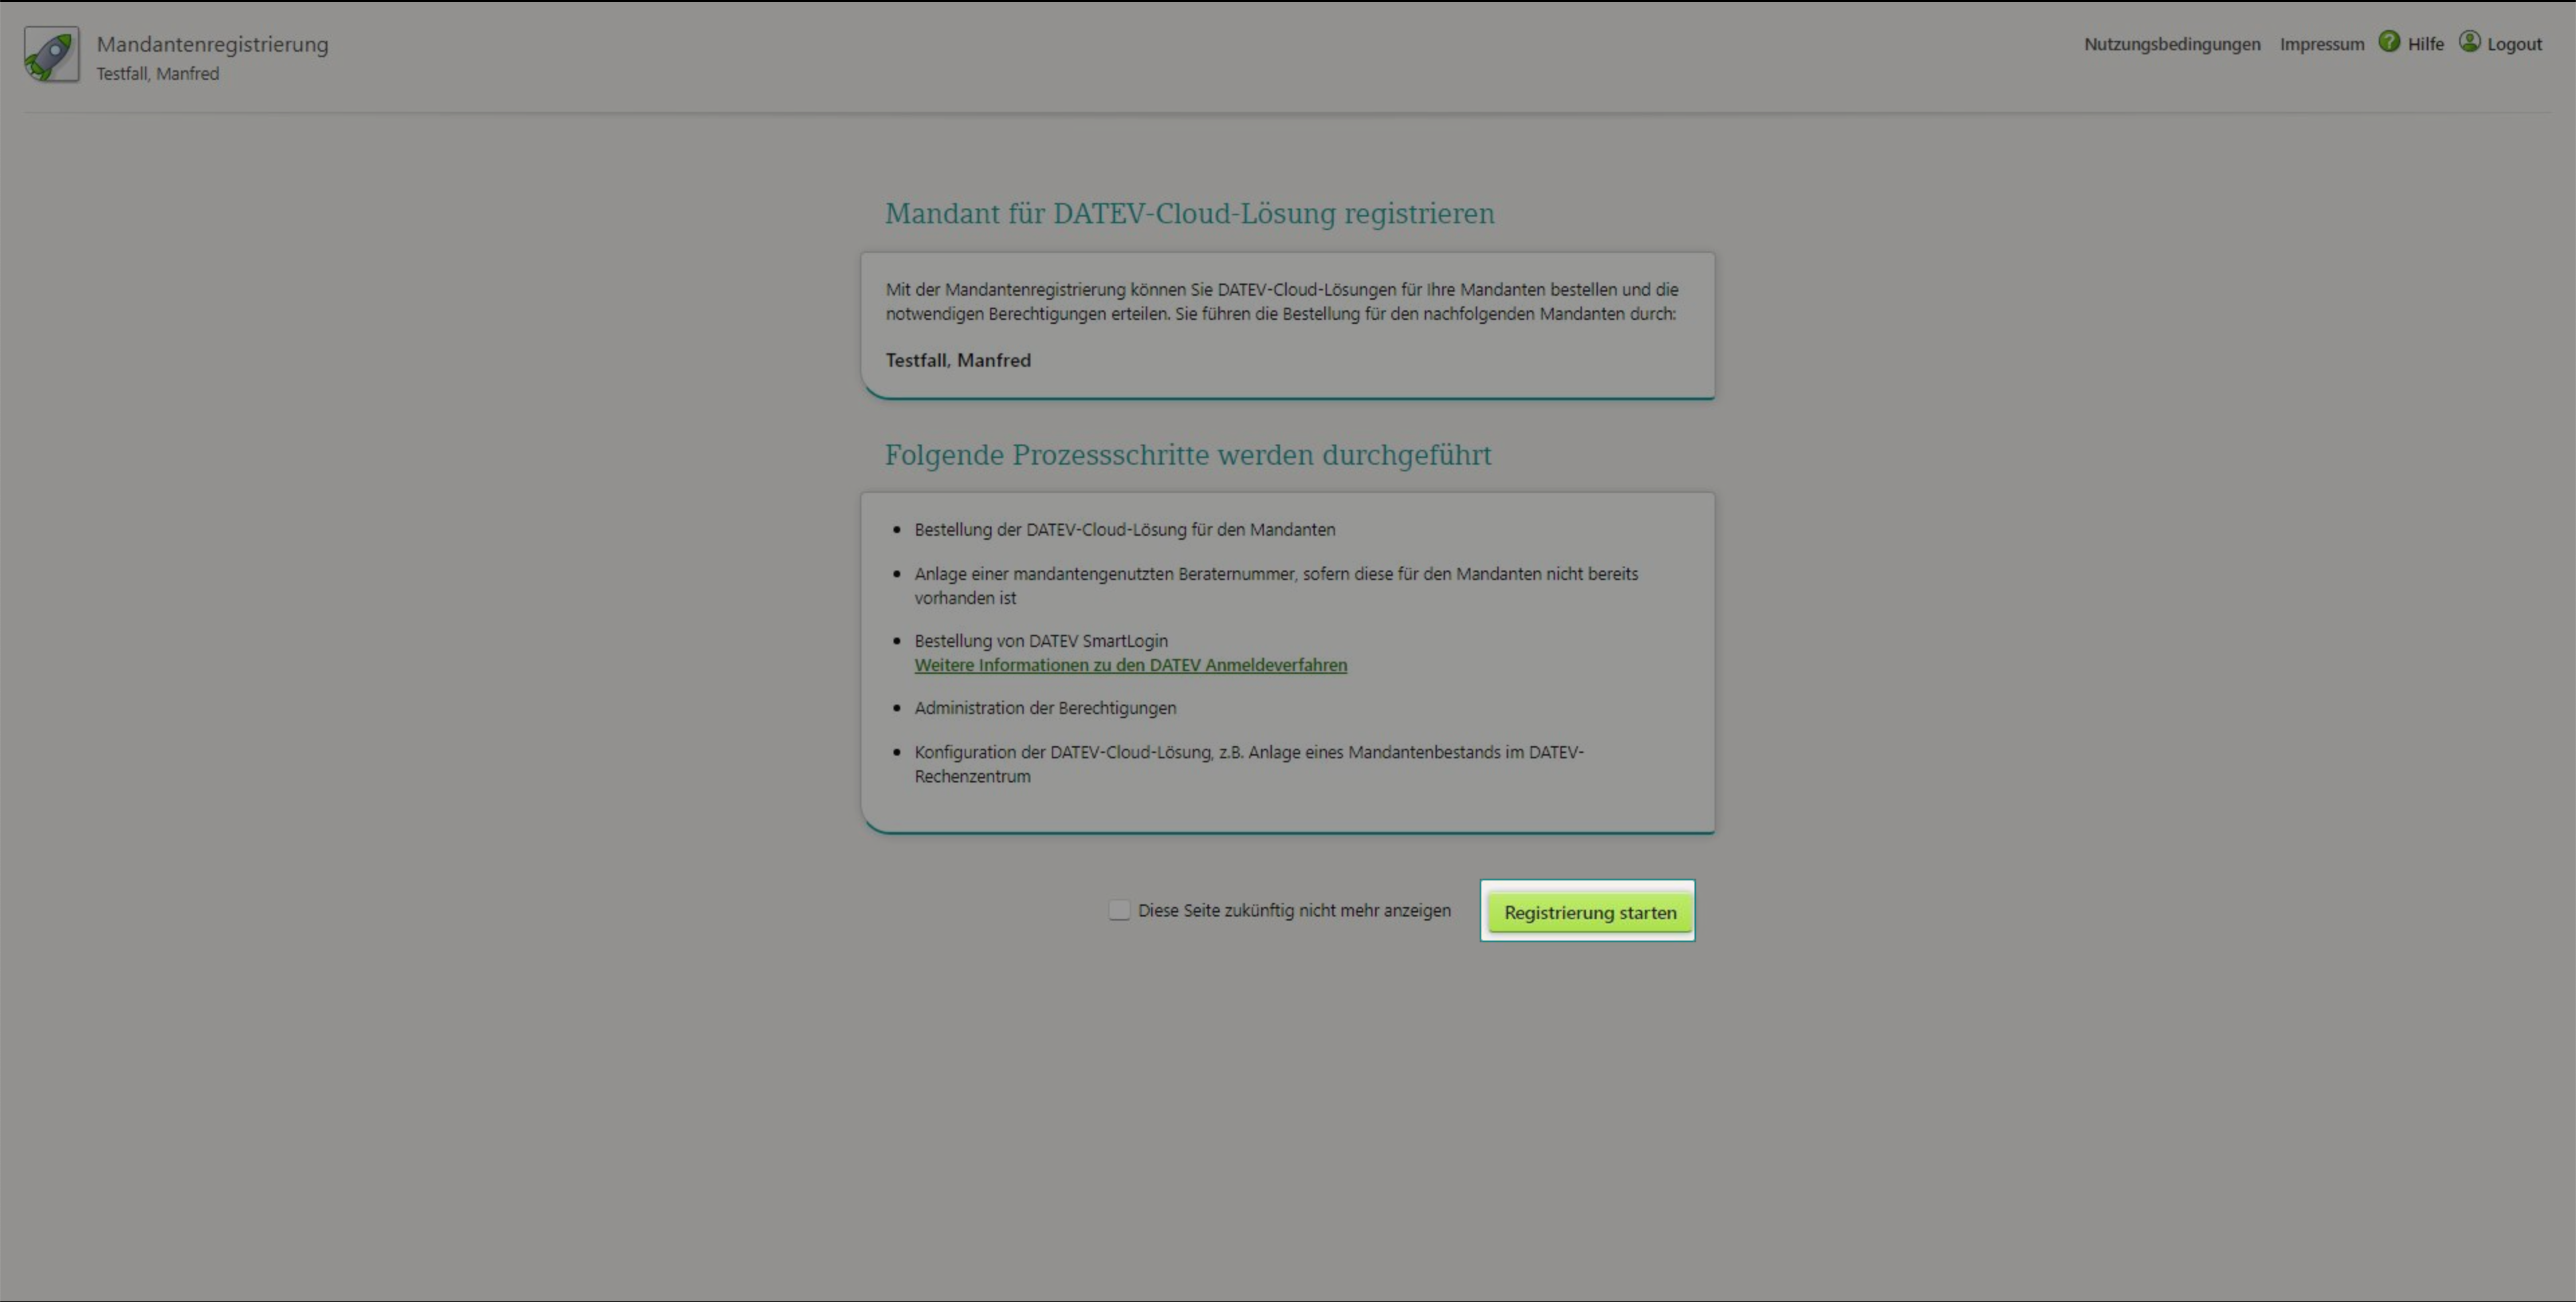2576x1302 pixels.
Task: Open 'Weitere Informationen zu den DATEV Anmeldeverfahren' link
Action: (x=1130, y=666)
